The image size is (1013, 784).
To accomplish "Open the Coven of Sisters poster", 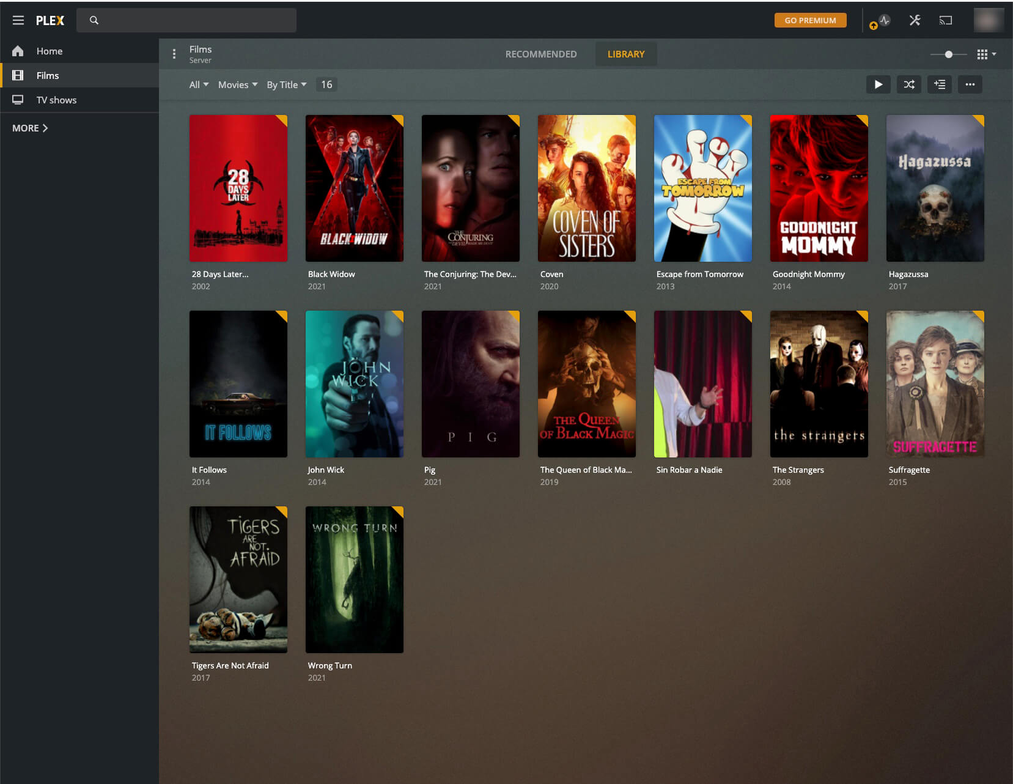I will tap(587, 188).
